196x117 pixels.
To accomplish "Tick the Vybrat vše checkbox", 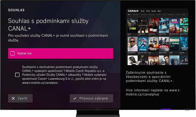I will [x=13, y=53].
